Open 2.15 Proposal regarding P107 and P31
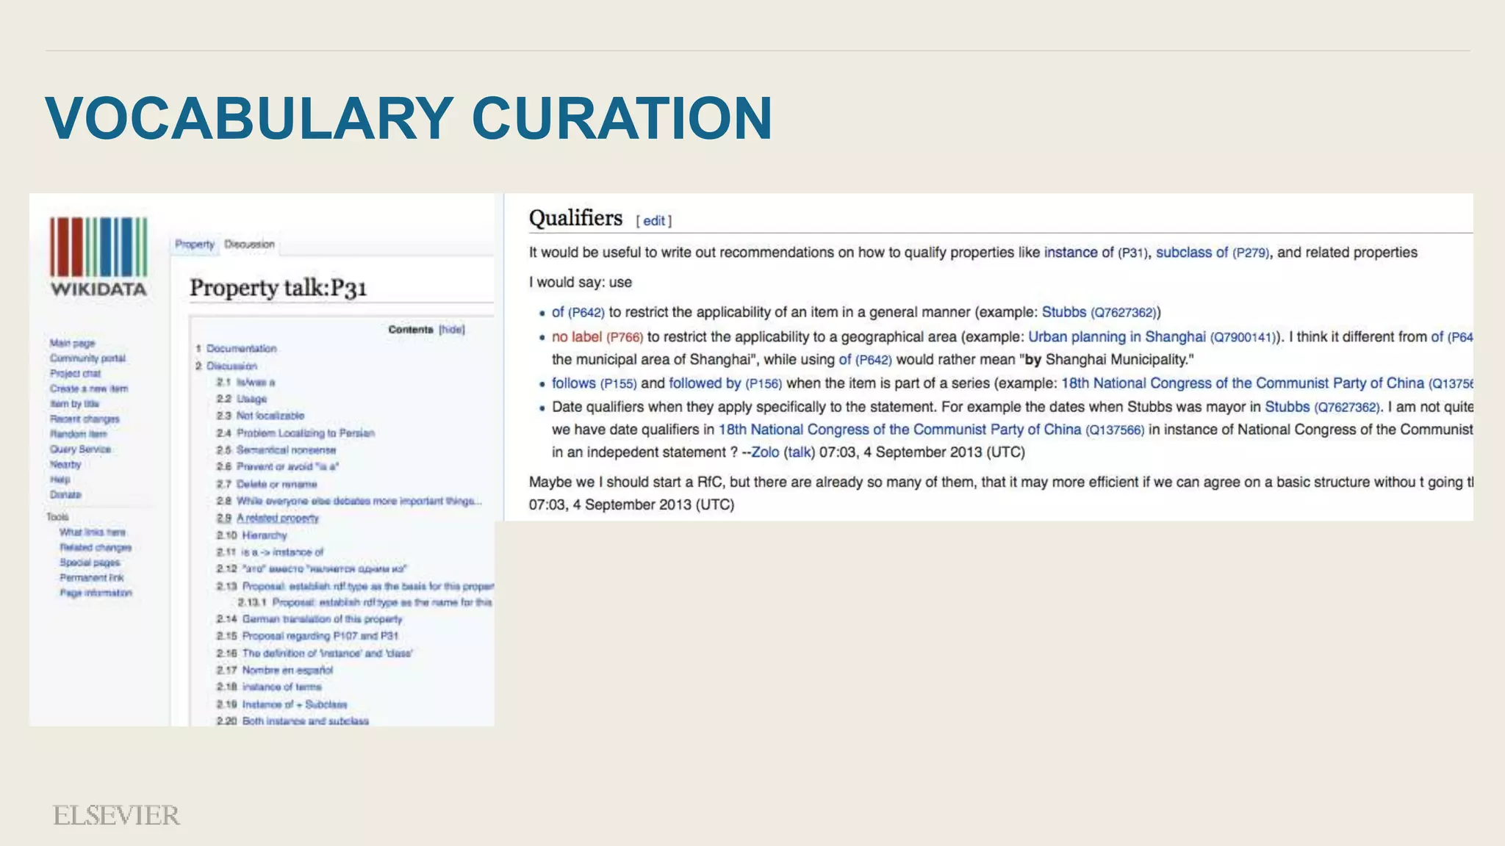This screenshot has width=1505, height=846. (x=307, y=636)
